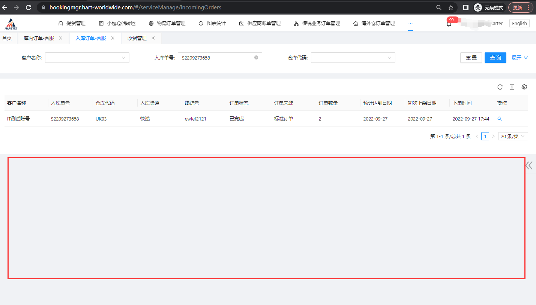
Task: Open the 客户名称 dropdown
Action: click(87, 58)
